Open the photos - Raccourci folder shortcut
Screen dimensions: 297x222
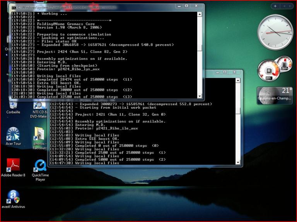click(x=40, y=136)
